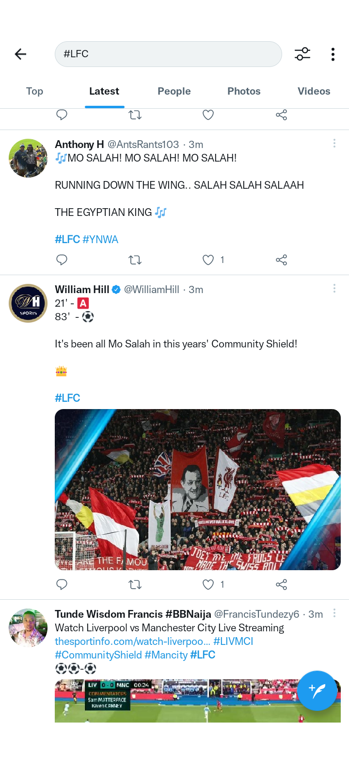Like the partially visible top tweet
This screenshot has height=757, width=349.
point(208,115)
